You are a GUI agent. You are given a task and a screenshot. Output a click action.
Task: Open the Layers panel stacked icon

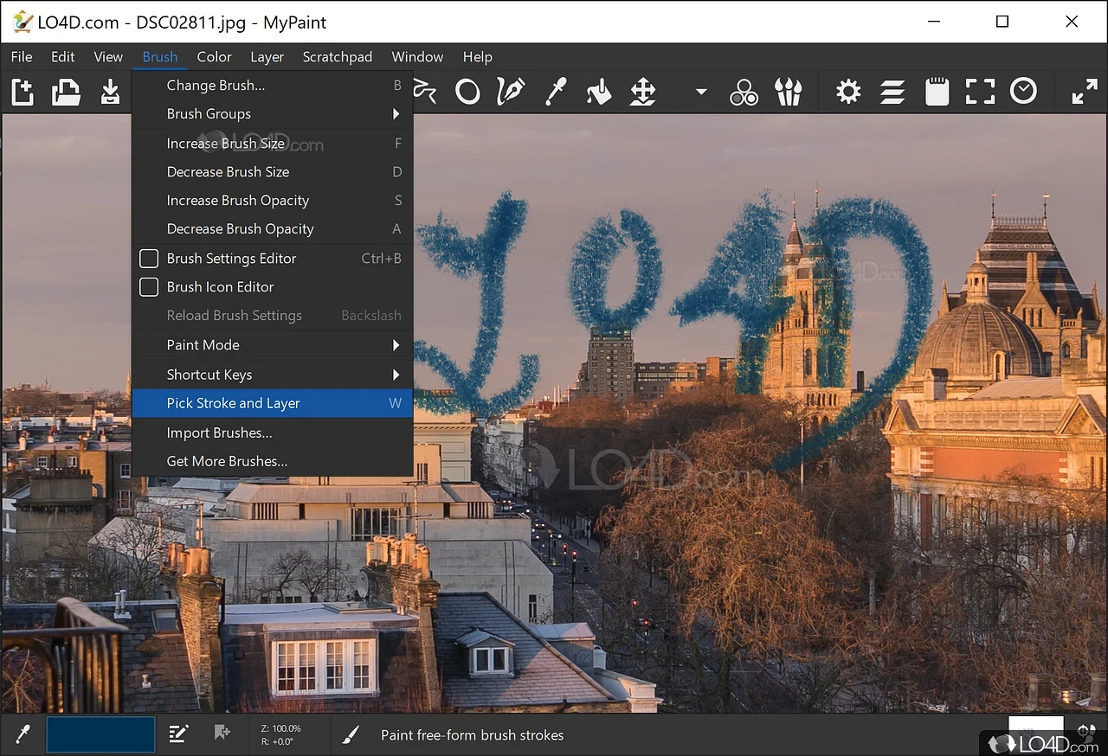pyautogui.click(x=892, y=91)
